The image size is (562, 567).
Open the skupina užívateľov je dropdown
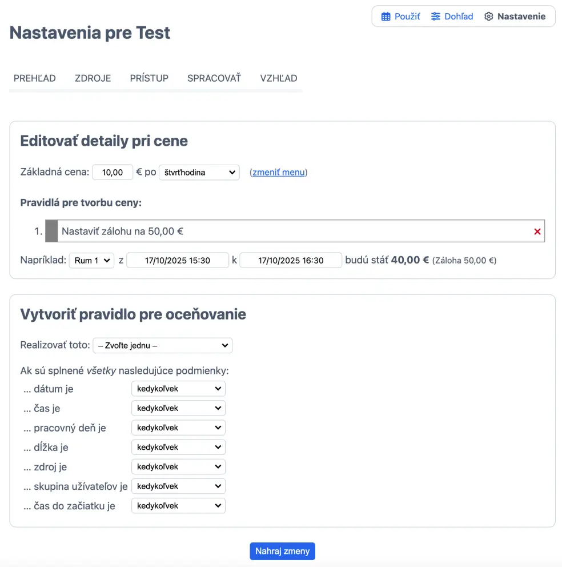click(x=178, y=486)
